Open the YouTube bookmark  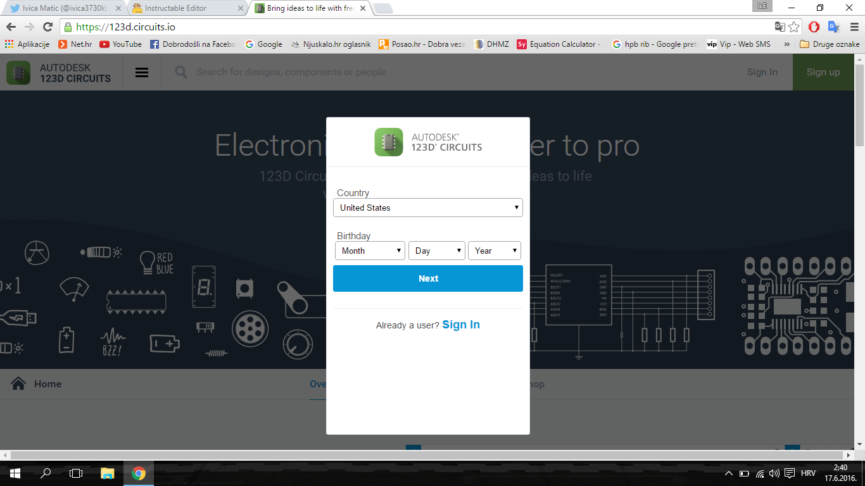[120, 44]
